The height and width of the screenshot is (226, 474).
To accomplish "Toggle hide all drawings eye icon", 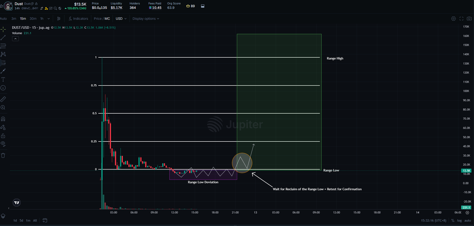I will pyautogui.click(x=3, y=144).
